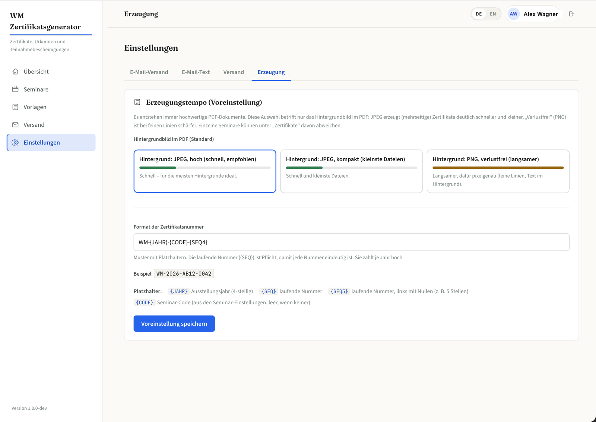
Task: Click speed bar of JPEG hoch option
Action: (205, 168)
